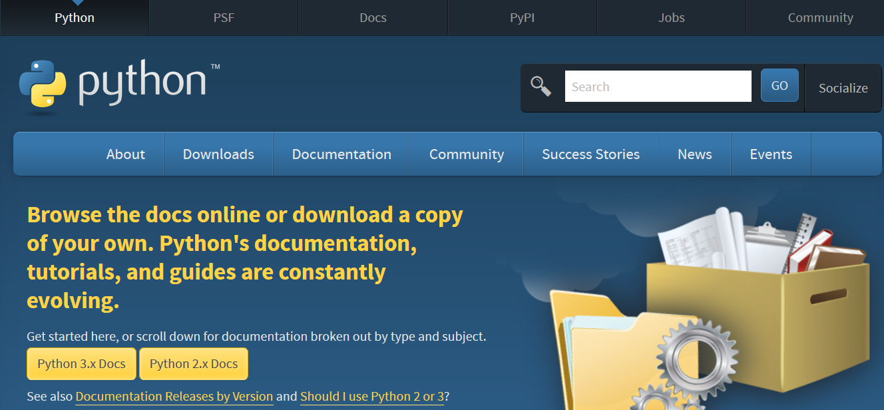Follow the Should I use Python 2 or 3 link
Screen dimensions: 884x410
[372, 397]
